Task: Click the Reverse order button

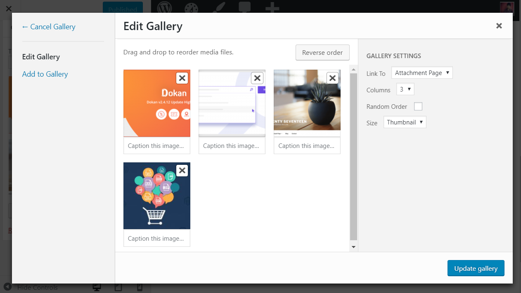Action: point(322,53)
